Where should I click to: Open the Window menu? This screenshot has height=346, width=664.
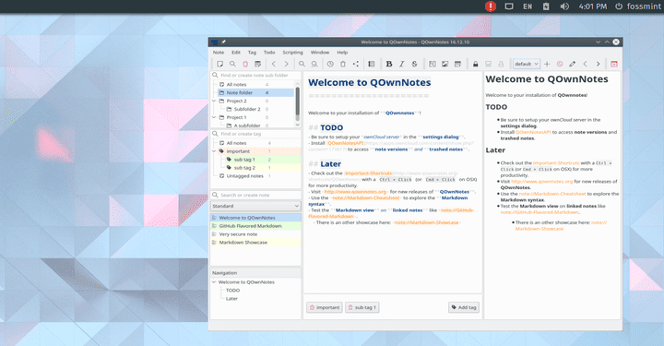point(320,53)
